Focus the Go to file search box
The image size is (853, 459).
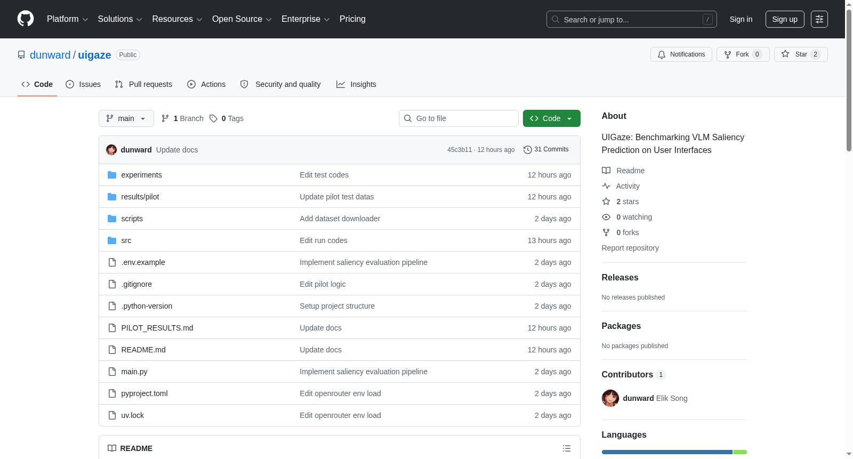point(458,118)
